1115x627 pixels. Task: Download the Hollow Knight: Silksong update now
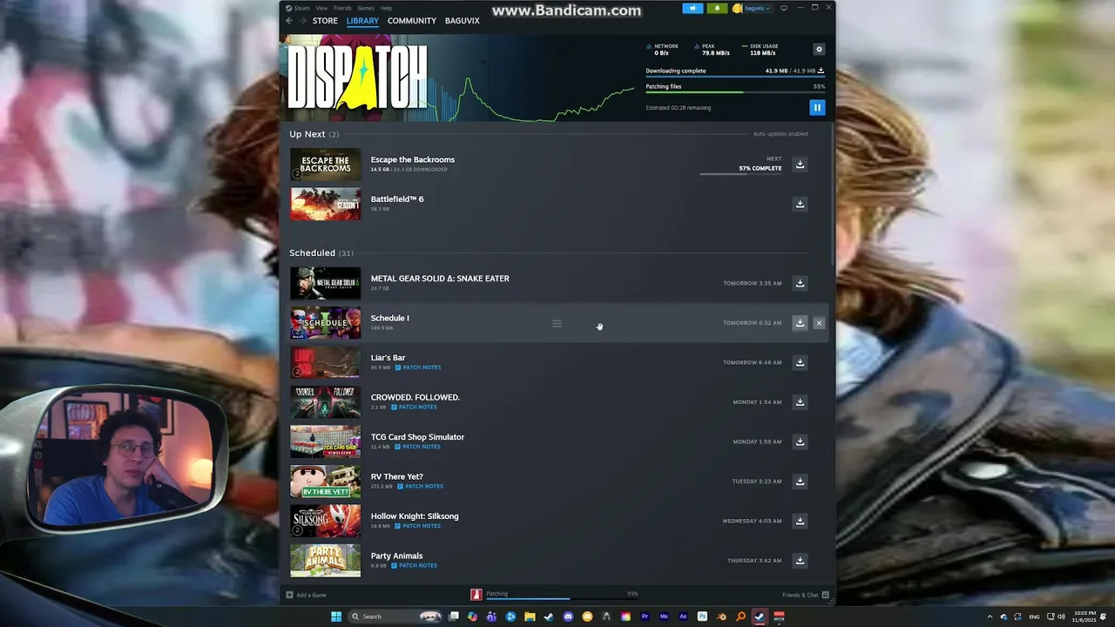pos(800,521)
